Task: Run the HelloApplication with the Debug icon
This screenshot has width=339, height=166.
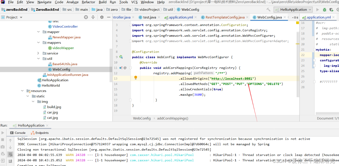Action: tap(324, 9)
